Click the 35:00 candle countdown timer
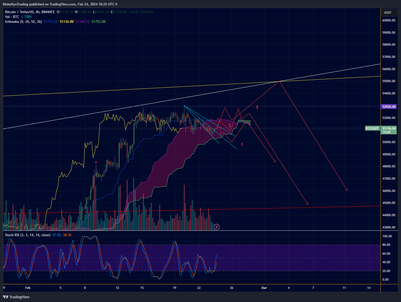This screenshot has width=401, height=302. point(387,132)
